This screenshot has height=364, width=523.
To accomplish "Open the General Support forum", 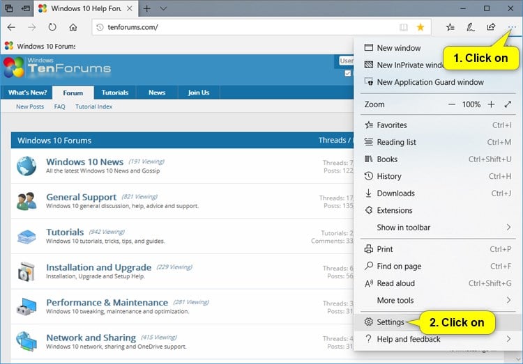I will [x=82, y=197].
